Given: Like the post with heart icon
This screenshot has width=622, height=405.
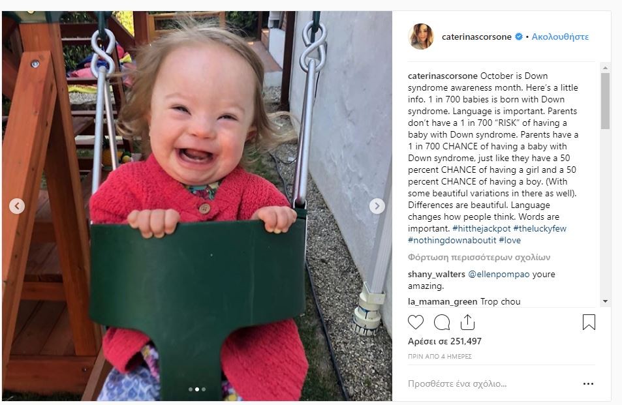Looking at the screenshot, I should click(x=415, y=322).
